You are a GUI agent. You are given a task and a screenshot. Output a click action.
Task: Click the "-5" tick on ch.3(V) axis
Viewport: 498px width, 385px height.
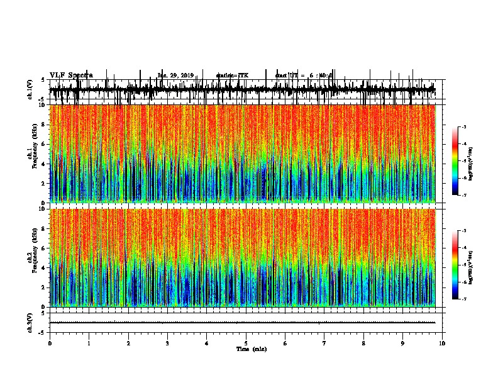coord(42,333)
